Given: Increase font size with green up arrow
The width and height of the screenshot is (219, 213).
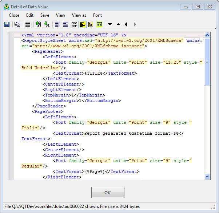Looking at the screenshot, I should pos(38,24).
